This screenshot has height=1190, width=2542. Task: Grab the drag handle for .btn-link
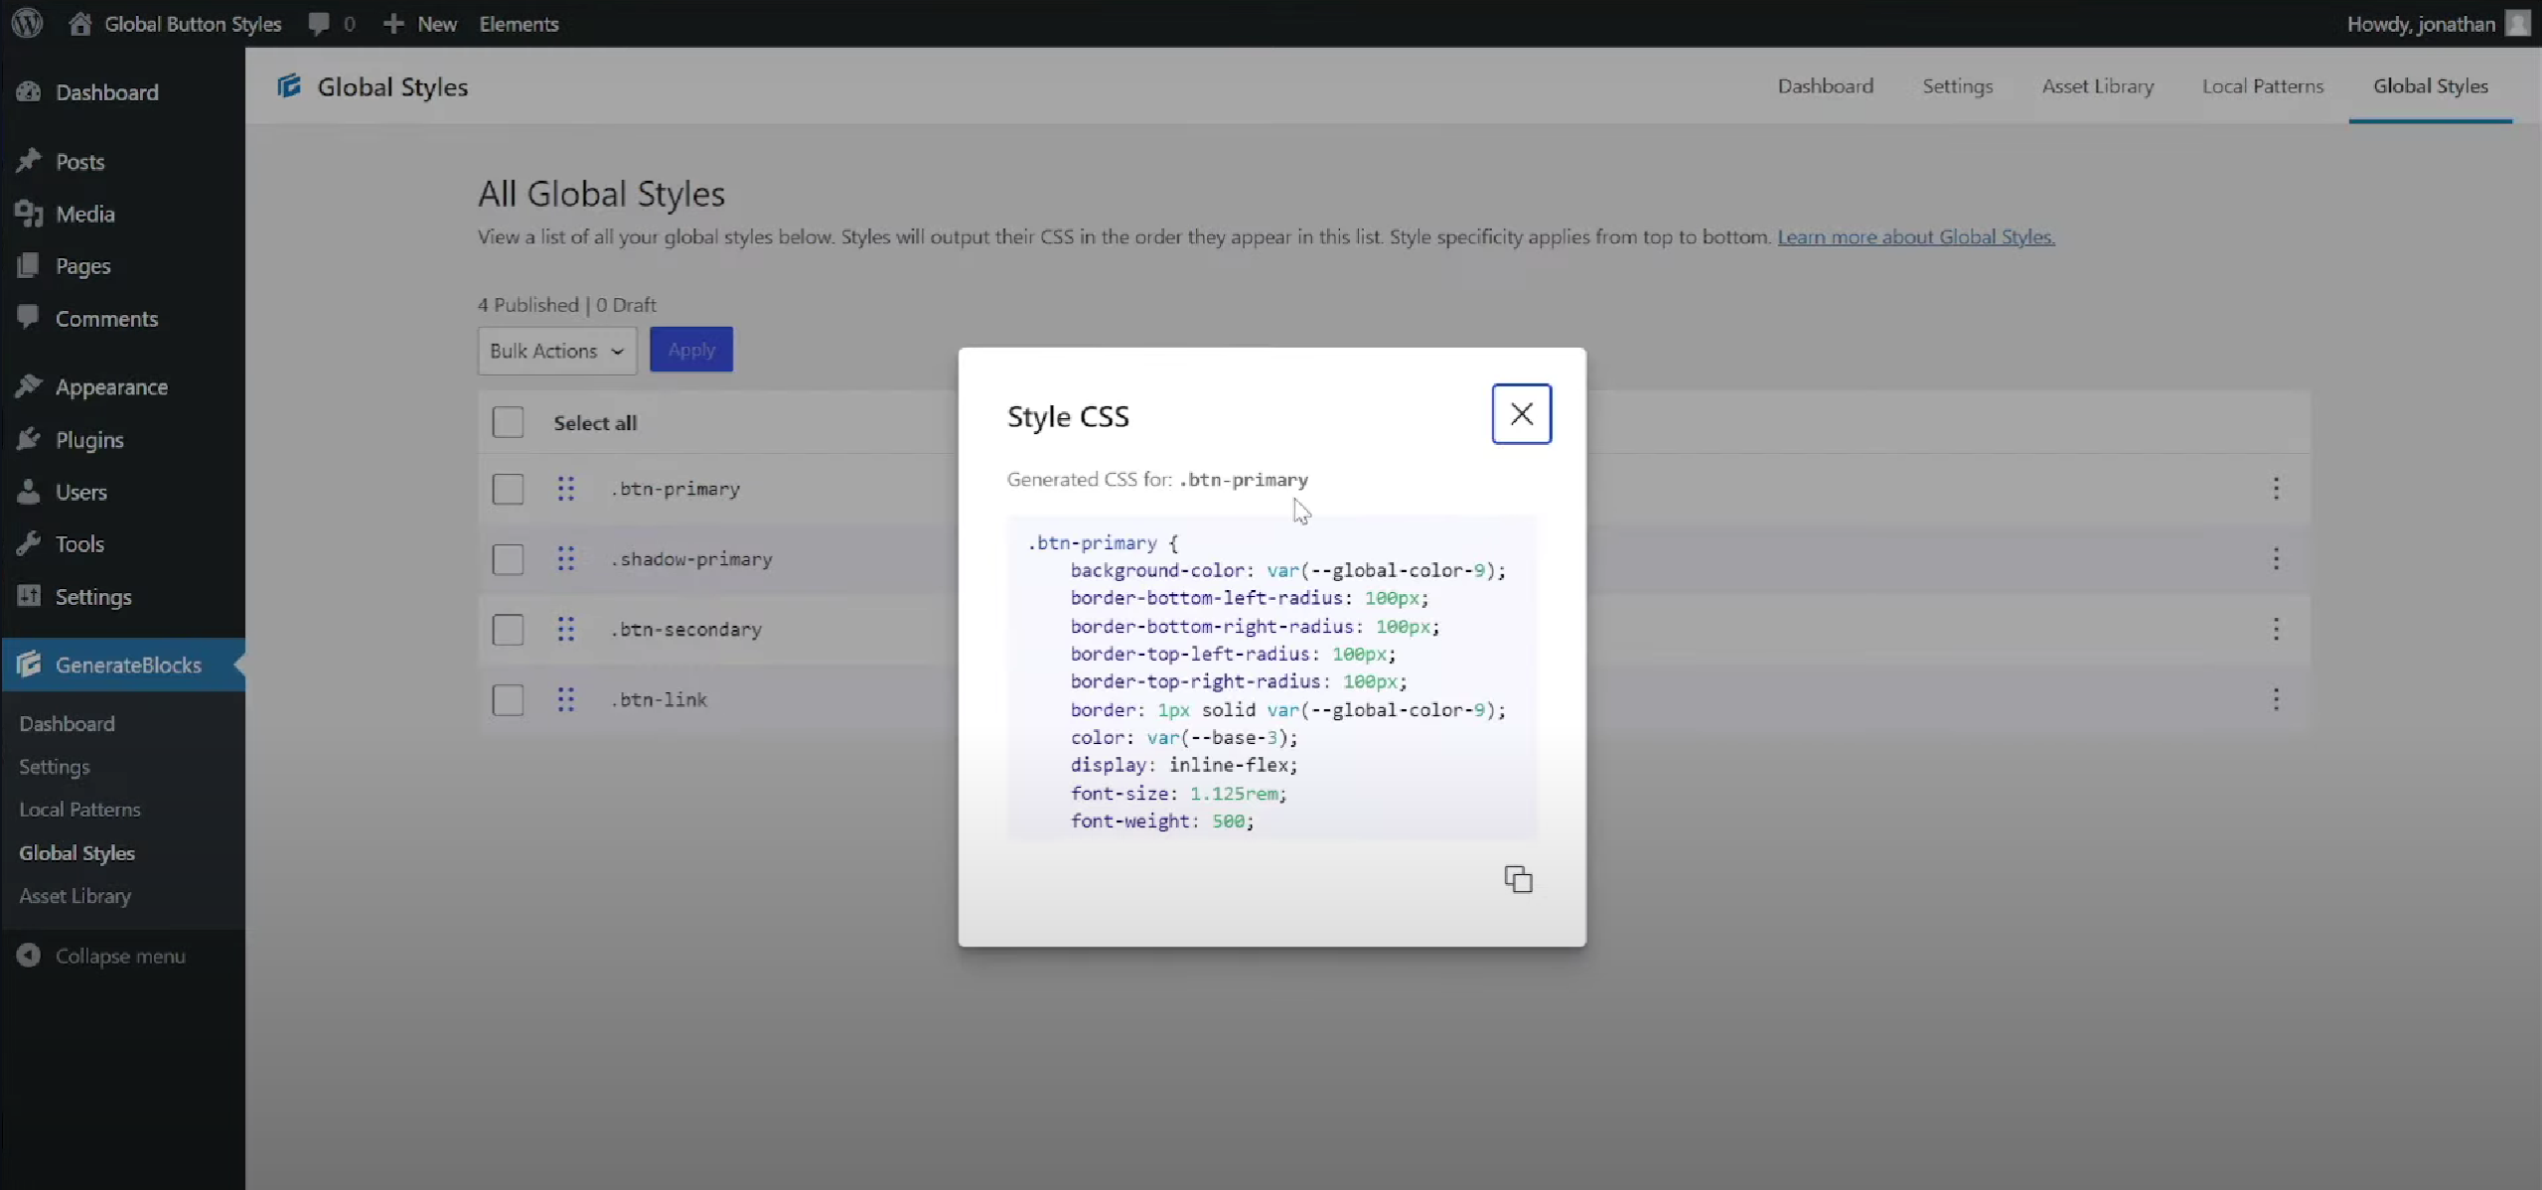point(566,699)
